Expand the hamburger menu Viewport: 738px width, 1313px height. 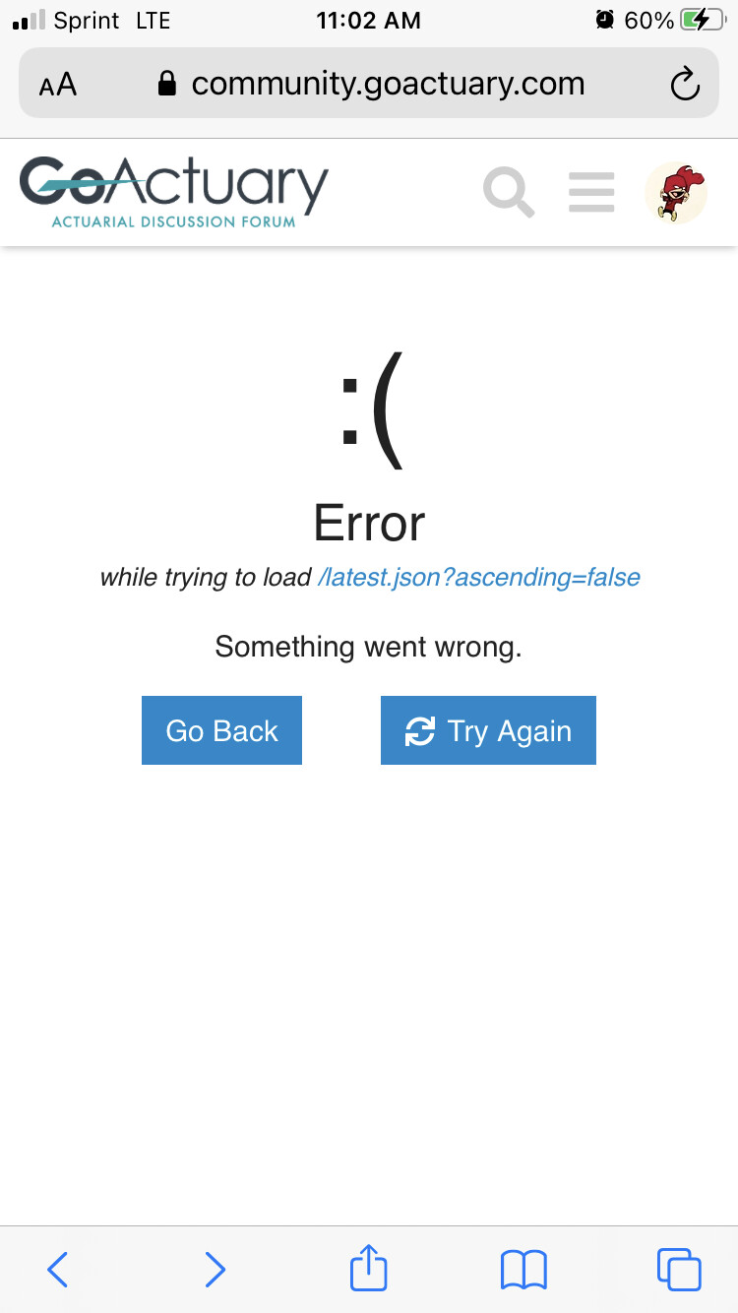pyautogui.click(x=591, y=192)
